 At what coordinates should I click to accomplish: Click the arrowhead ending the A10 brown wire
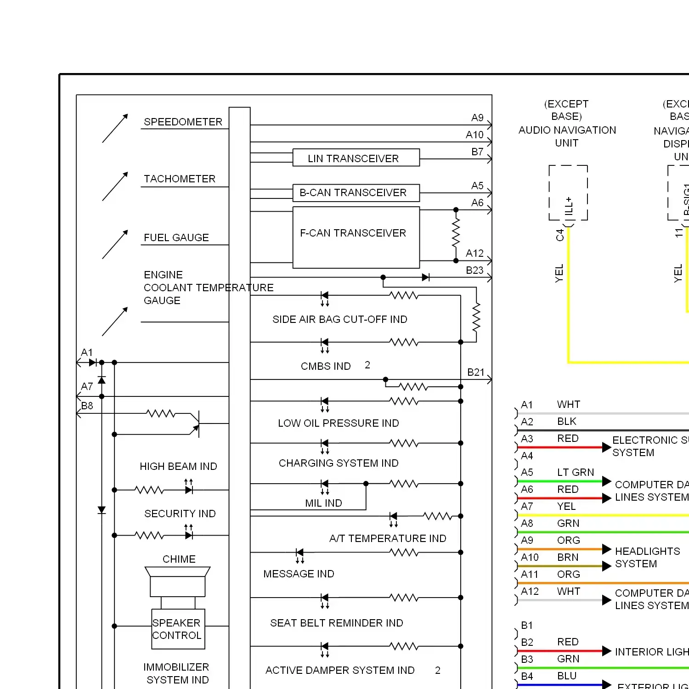pyautogui.click(x=607, y=566)
